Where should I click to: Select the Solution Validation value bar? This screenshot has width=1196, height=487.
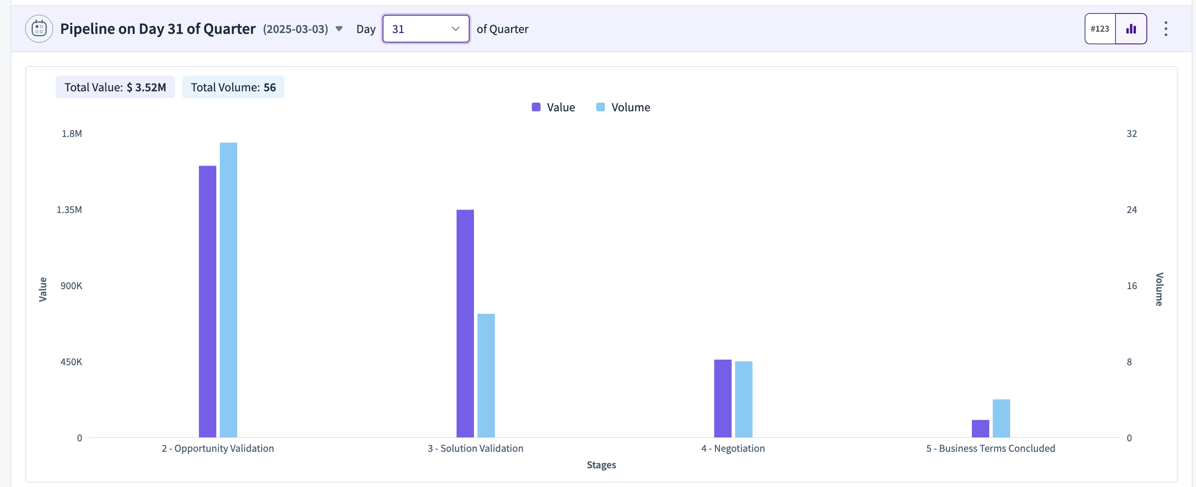tap(465, 323)
